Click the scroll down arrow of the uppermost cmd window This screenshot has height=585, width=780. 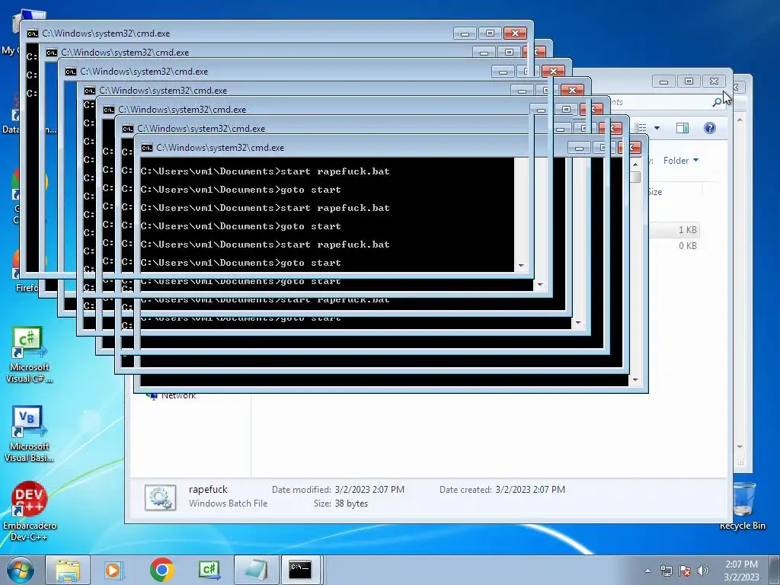coord(521,266)
